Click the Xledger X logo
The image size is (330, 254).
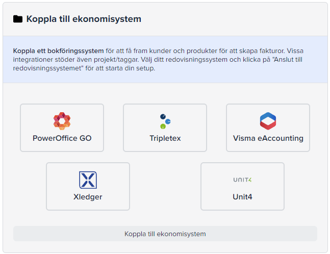[88, 180]
